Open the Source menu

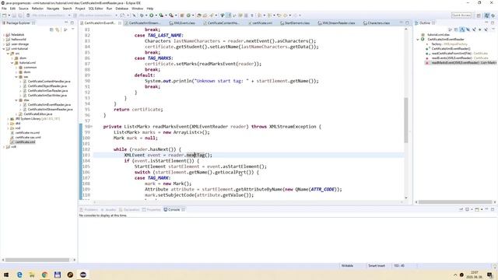(x=23, y=9)
